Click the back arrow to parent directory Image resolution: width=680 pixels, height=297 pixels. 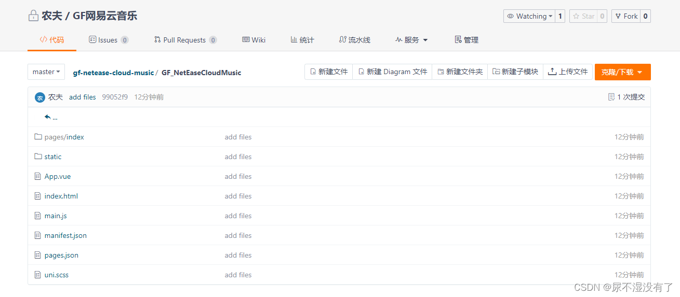(48, 117)
